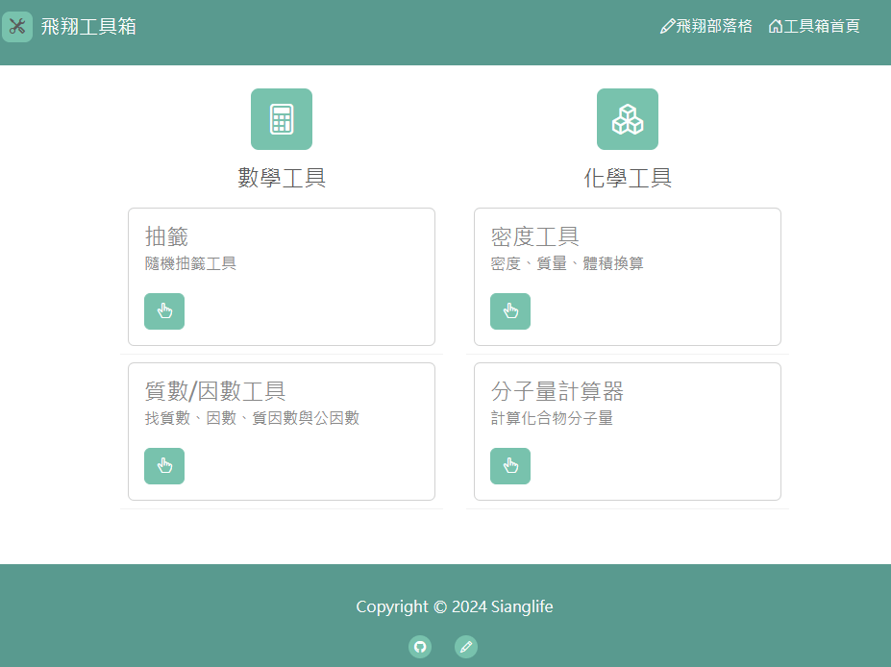Select the 質數/因數工具 card title

pyautogui.click(x=215, y=391)
